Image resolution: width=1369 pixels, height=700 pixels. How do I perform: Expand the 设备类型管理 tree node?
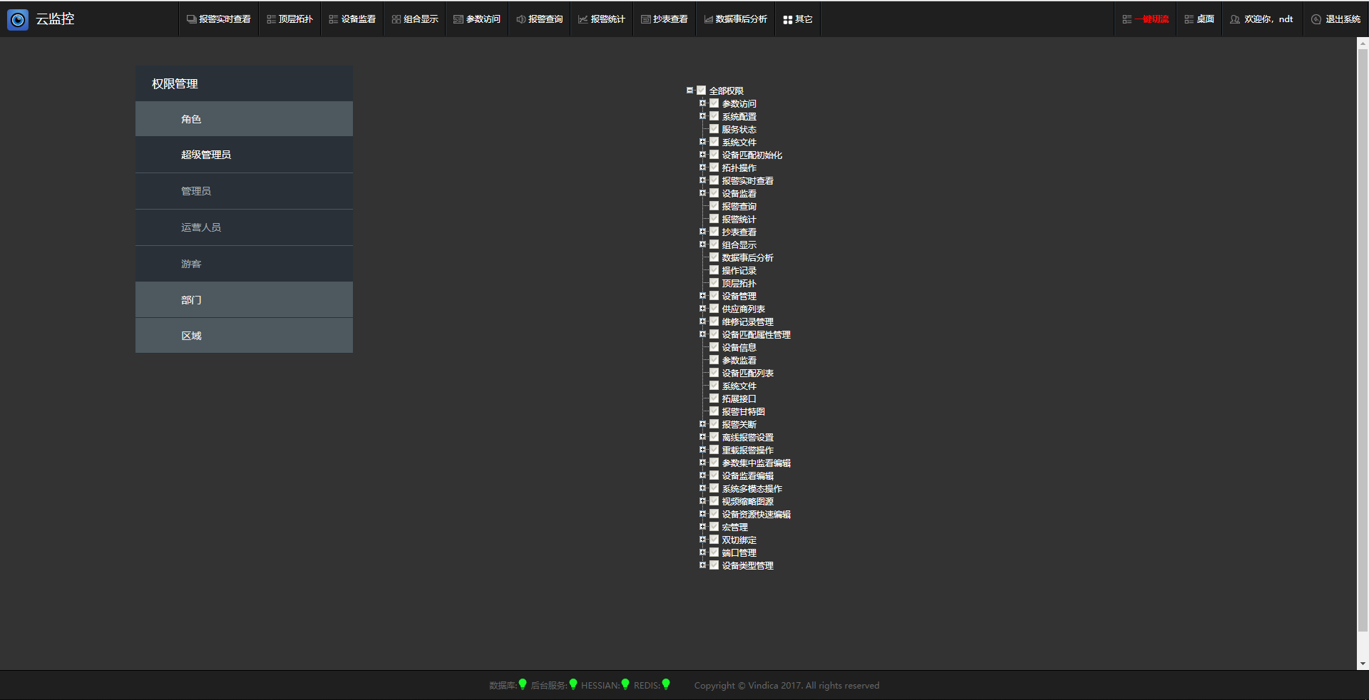pos(703,565)
